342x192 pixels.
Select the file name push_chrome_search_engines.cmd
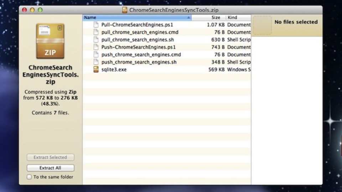[141, 55]
